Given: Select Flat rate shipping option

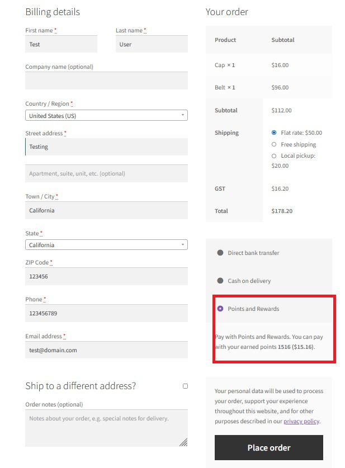Looking at the screenshot, I should click(x=274, y=133).
